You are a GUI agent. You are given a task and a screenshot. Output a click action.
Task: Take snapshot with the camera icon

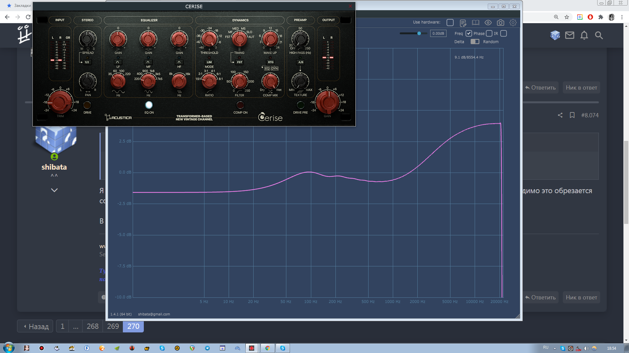pyautogui.click(x=500, y=23)
